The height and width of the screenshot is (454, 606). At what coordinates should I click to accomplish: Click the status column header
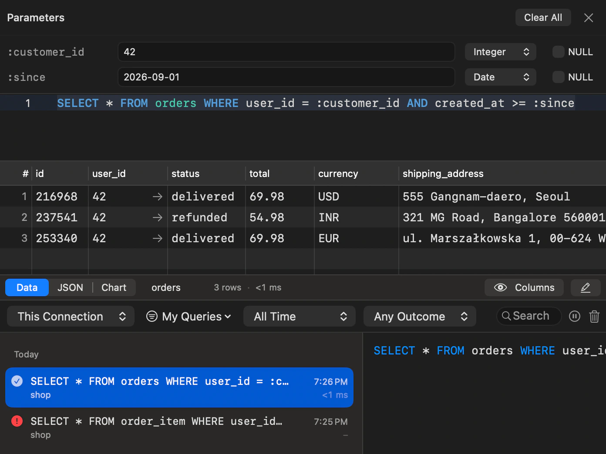click(206, 174)
